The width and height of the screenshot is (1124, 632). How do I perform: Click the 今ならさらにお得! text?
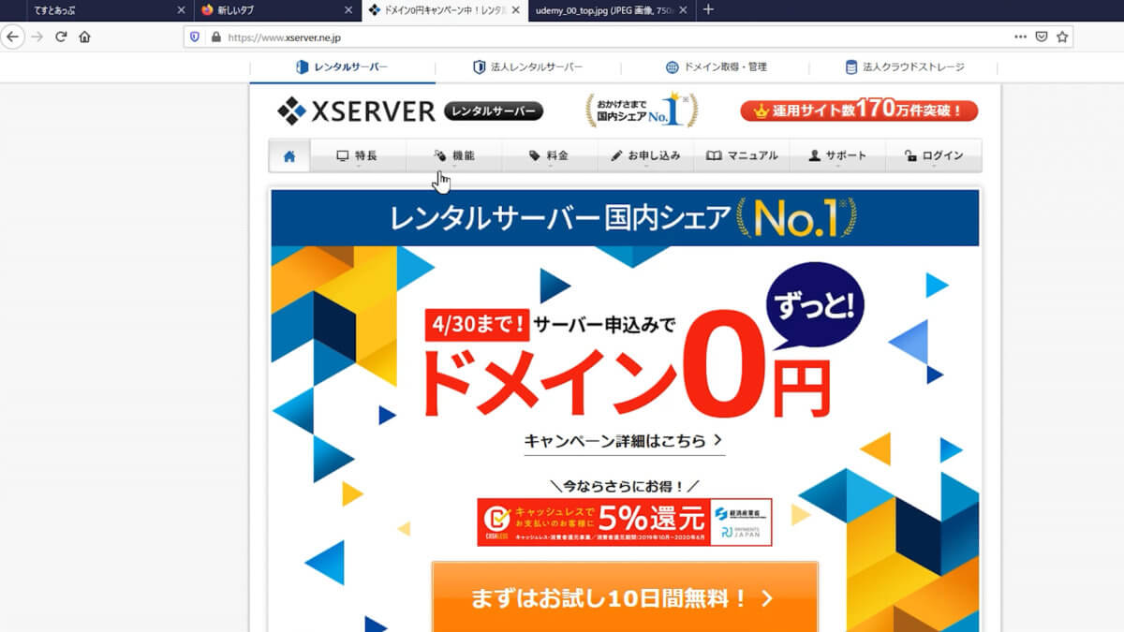(625, 486)
